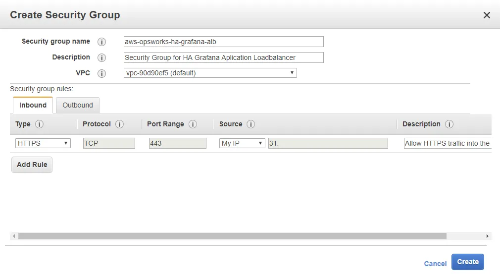Expand the My IP source dropdown
The image size is (500, 274).
[x=242, y=143]
